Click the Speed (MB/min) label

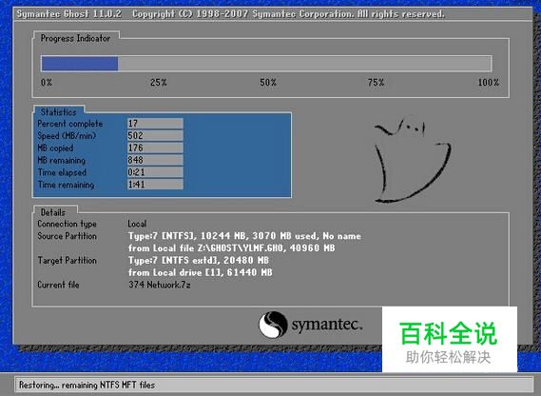[x=67, y=136]
